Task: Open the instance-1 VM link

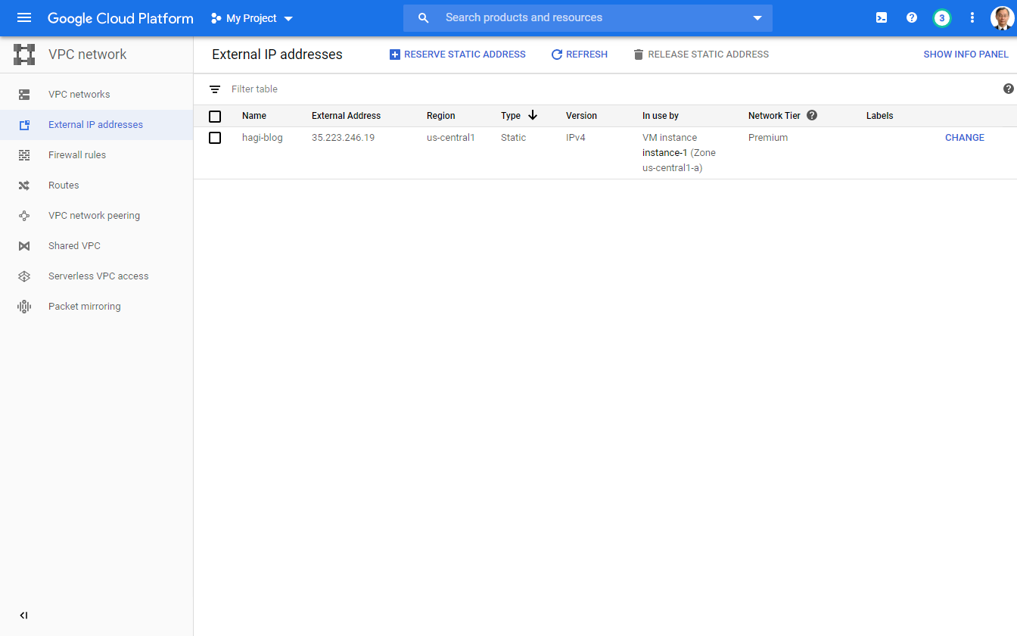Action: click(665, 153)
